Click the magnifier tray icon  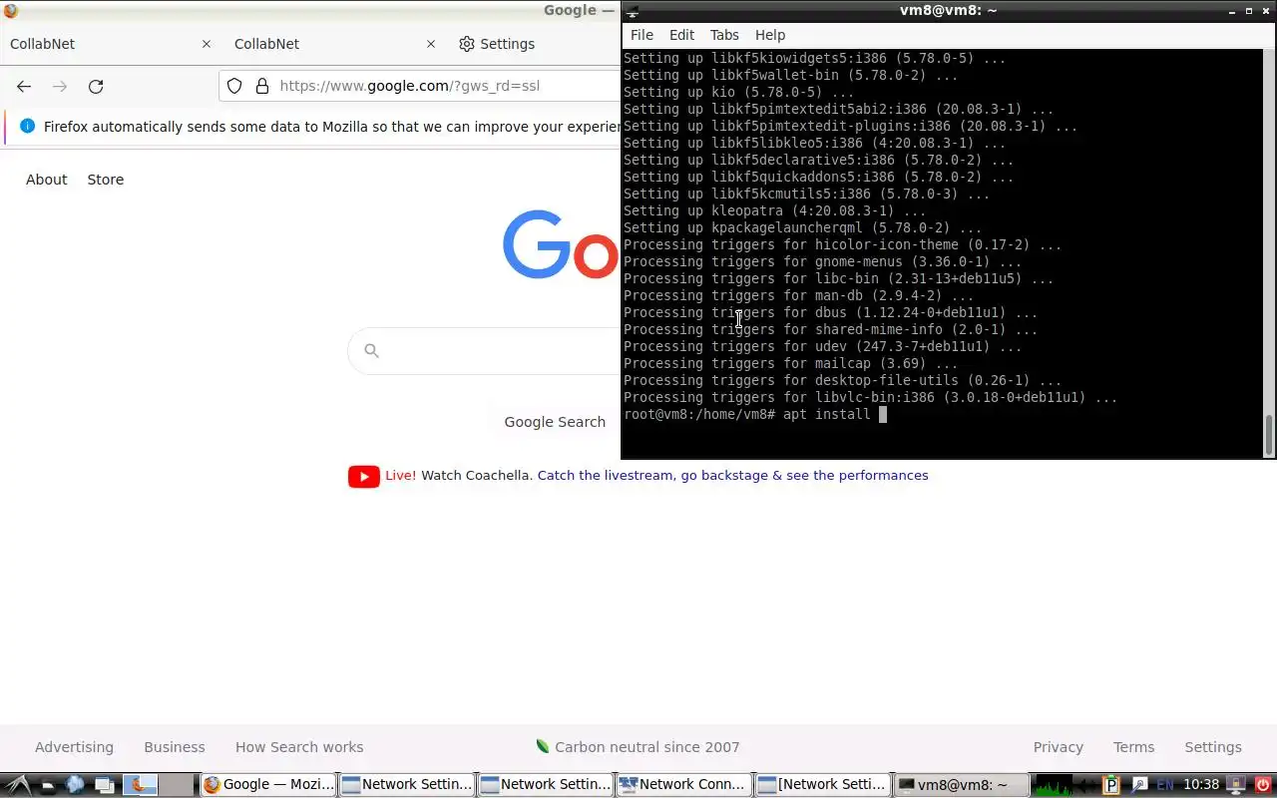click(x=1138, y=785)
